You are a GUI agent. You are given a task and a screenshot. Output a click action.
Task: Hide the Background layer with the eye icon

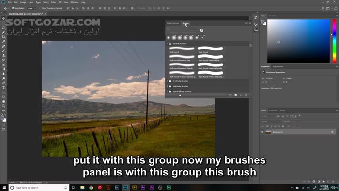pos(262,132)
